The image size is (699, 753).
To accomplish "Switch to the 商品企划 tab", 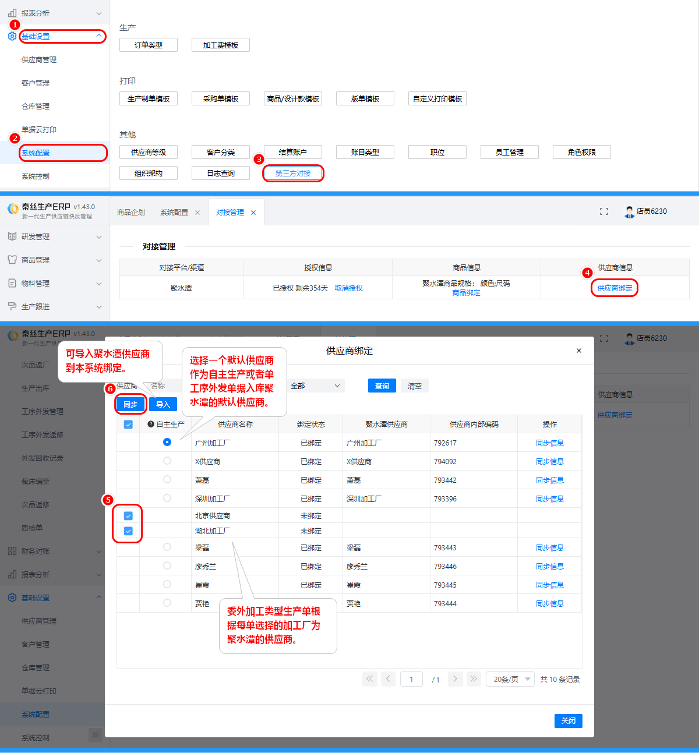I will (131, 213).
